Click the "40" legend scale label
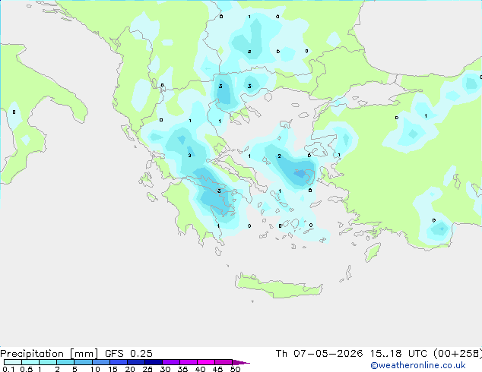Image resolution: width=482 pixels, height=372 pixels. (x=200, y=369)
